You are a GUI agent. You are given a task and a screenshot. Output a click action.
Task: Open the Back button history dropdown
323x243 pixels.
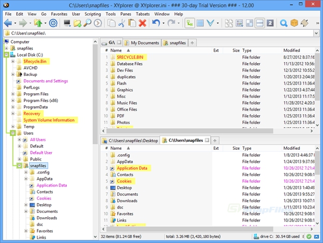15,23
